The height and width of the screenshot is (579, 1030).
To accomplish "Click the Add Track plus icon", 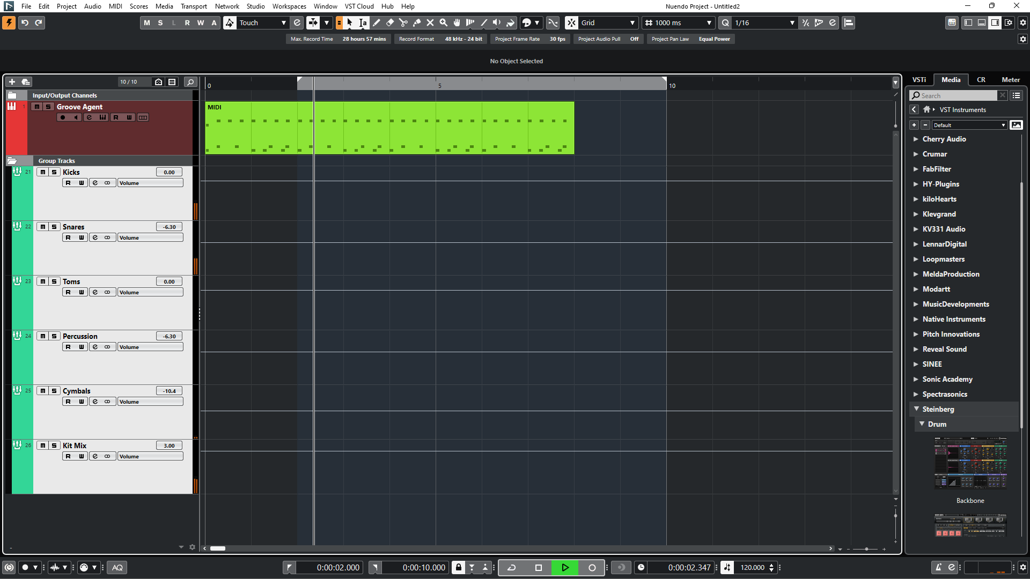I will pos(12,82).
